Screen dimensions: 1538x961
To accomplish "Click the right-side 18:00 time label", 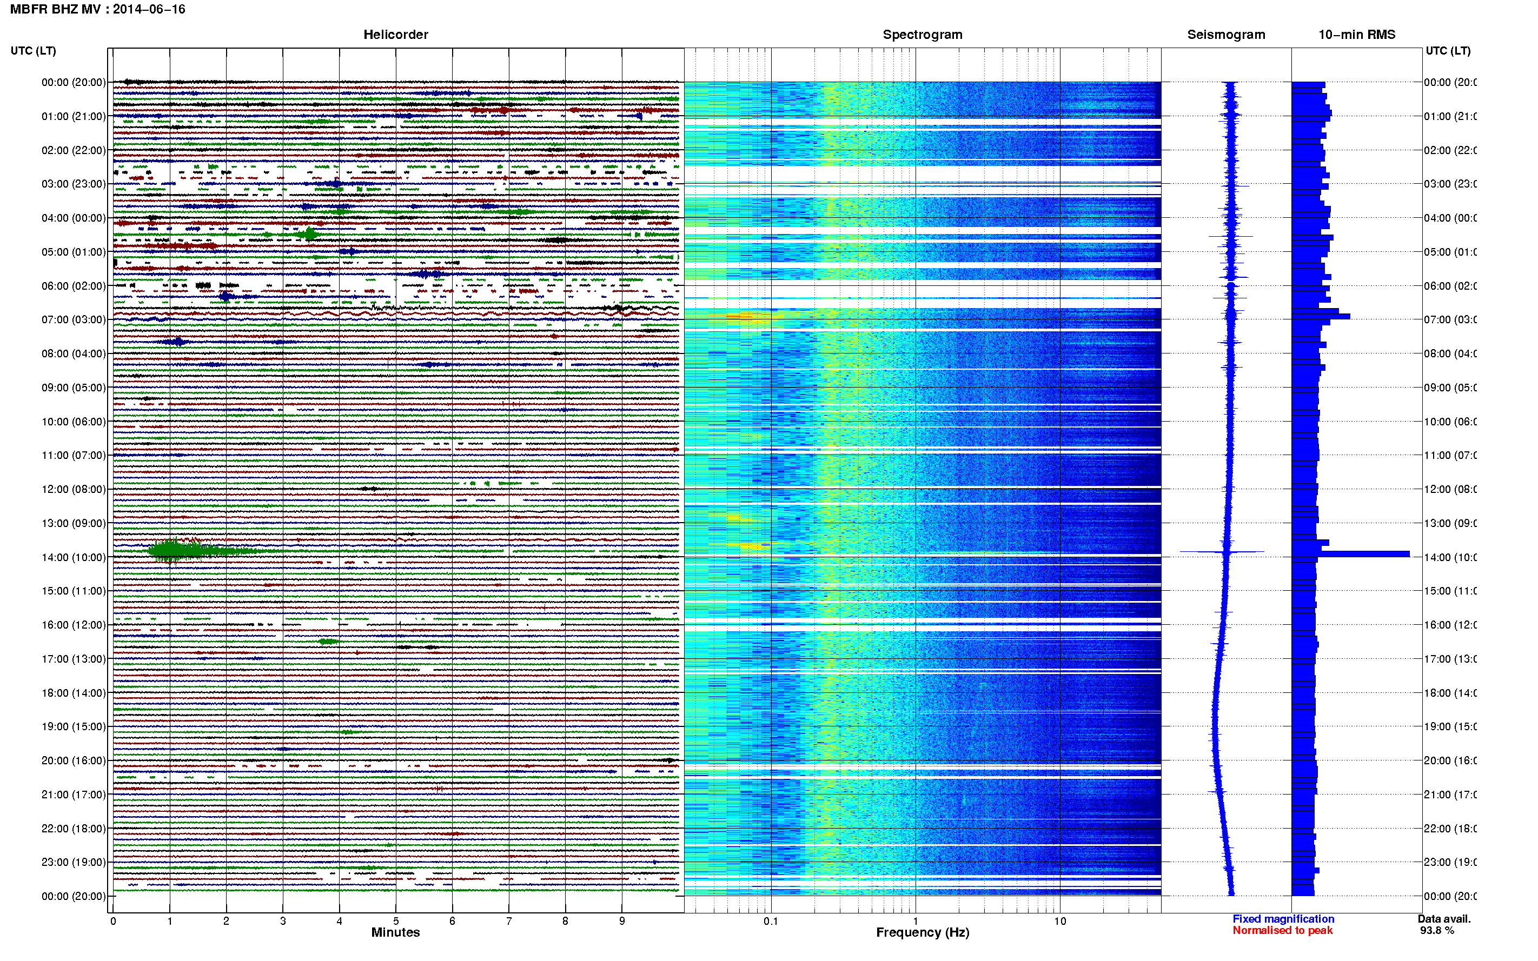I will click(x=1450, y=693).
